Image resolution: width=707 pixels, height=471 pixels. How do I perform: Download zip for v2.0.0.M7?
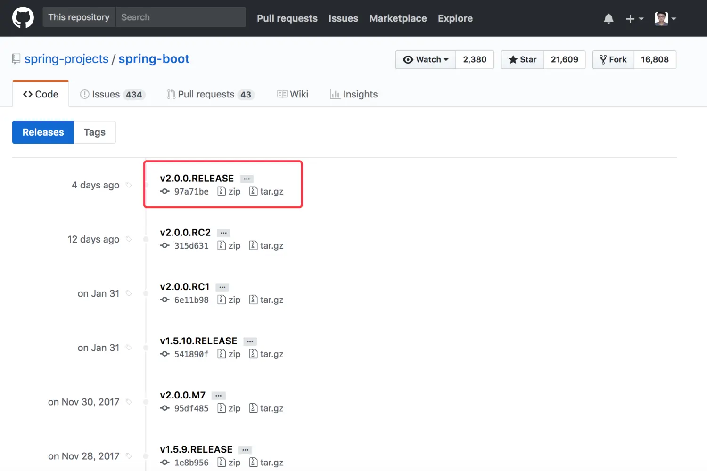(229, 408)
